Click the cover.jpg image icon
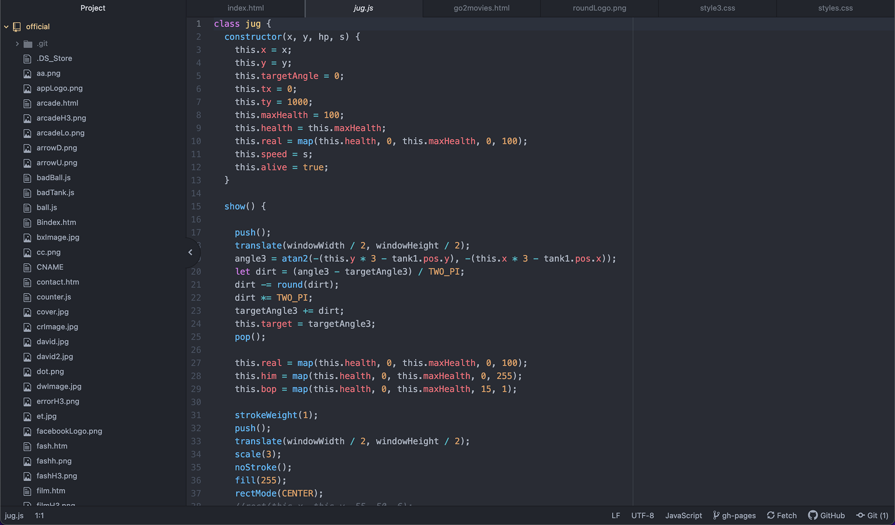Viewport: 895px width, 525px height. 28,312
